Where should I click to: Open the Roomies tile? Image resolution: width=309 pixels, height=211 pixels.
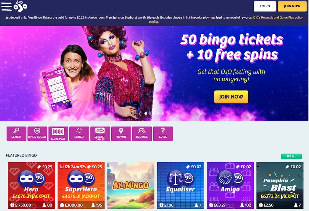point(142,134)
